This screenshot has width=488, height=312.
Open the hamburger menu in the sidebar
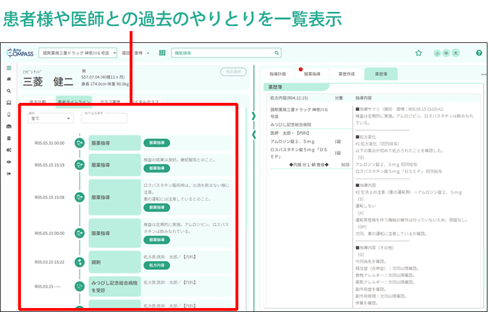(8, 68)
